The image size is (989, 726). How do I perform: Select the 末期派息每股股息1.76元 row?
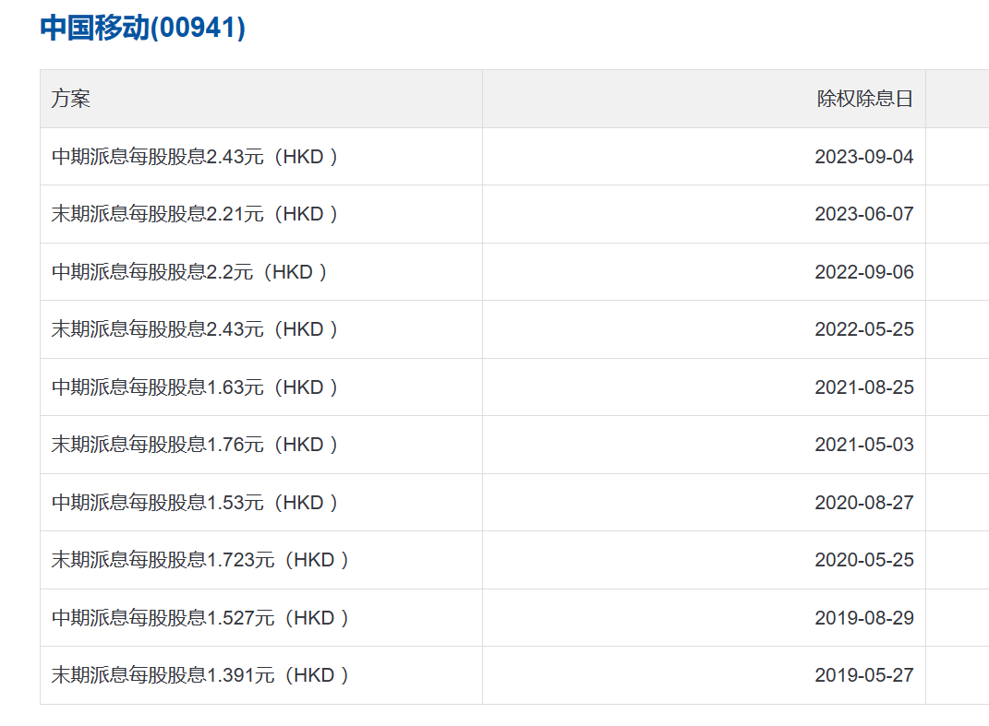(514, 445)
